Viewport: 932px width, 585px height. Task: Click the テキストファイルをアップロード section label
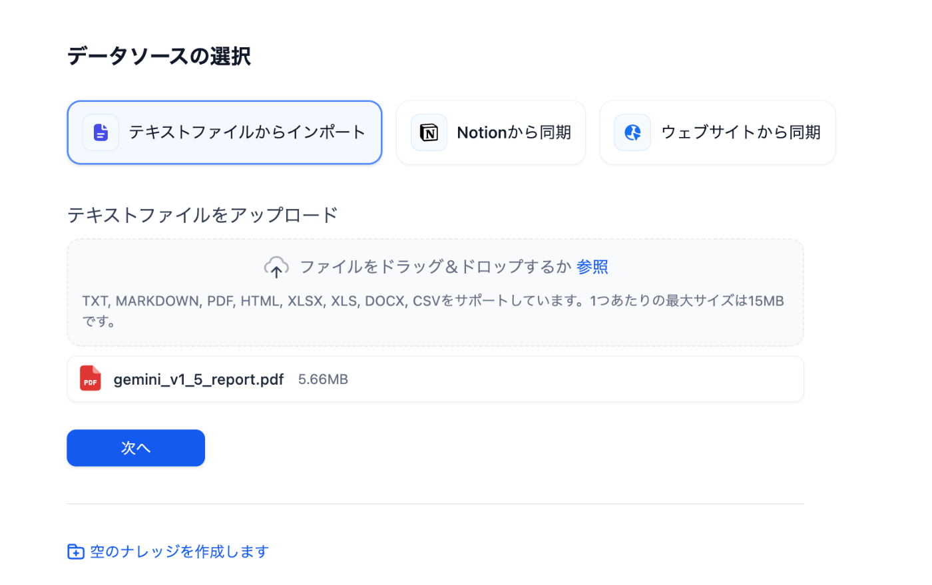[203, 215]
